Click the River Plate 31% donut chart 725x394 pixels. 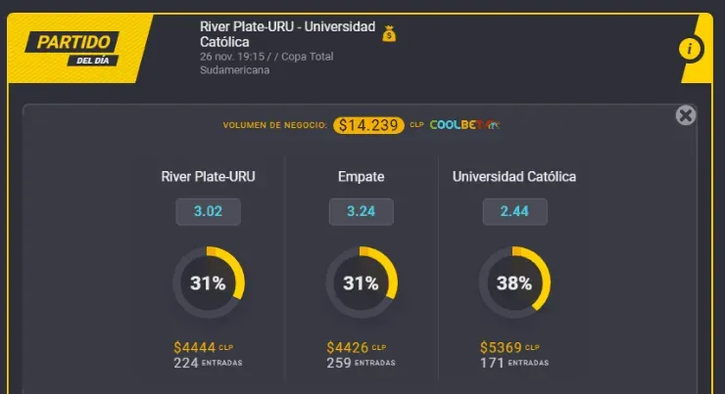208,284
